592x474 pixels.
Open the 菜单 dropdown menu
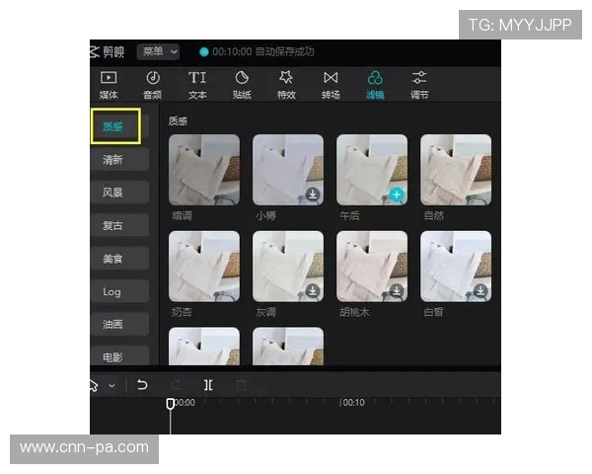click(158, 51)
